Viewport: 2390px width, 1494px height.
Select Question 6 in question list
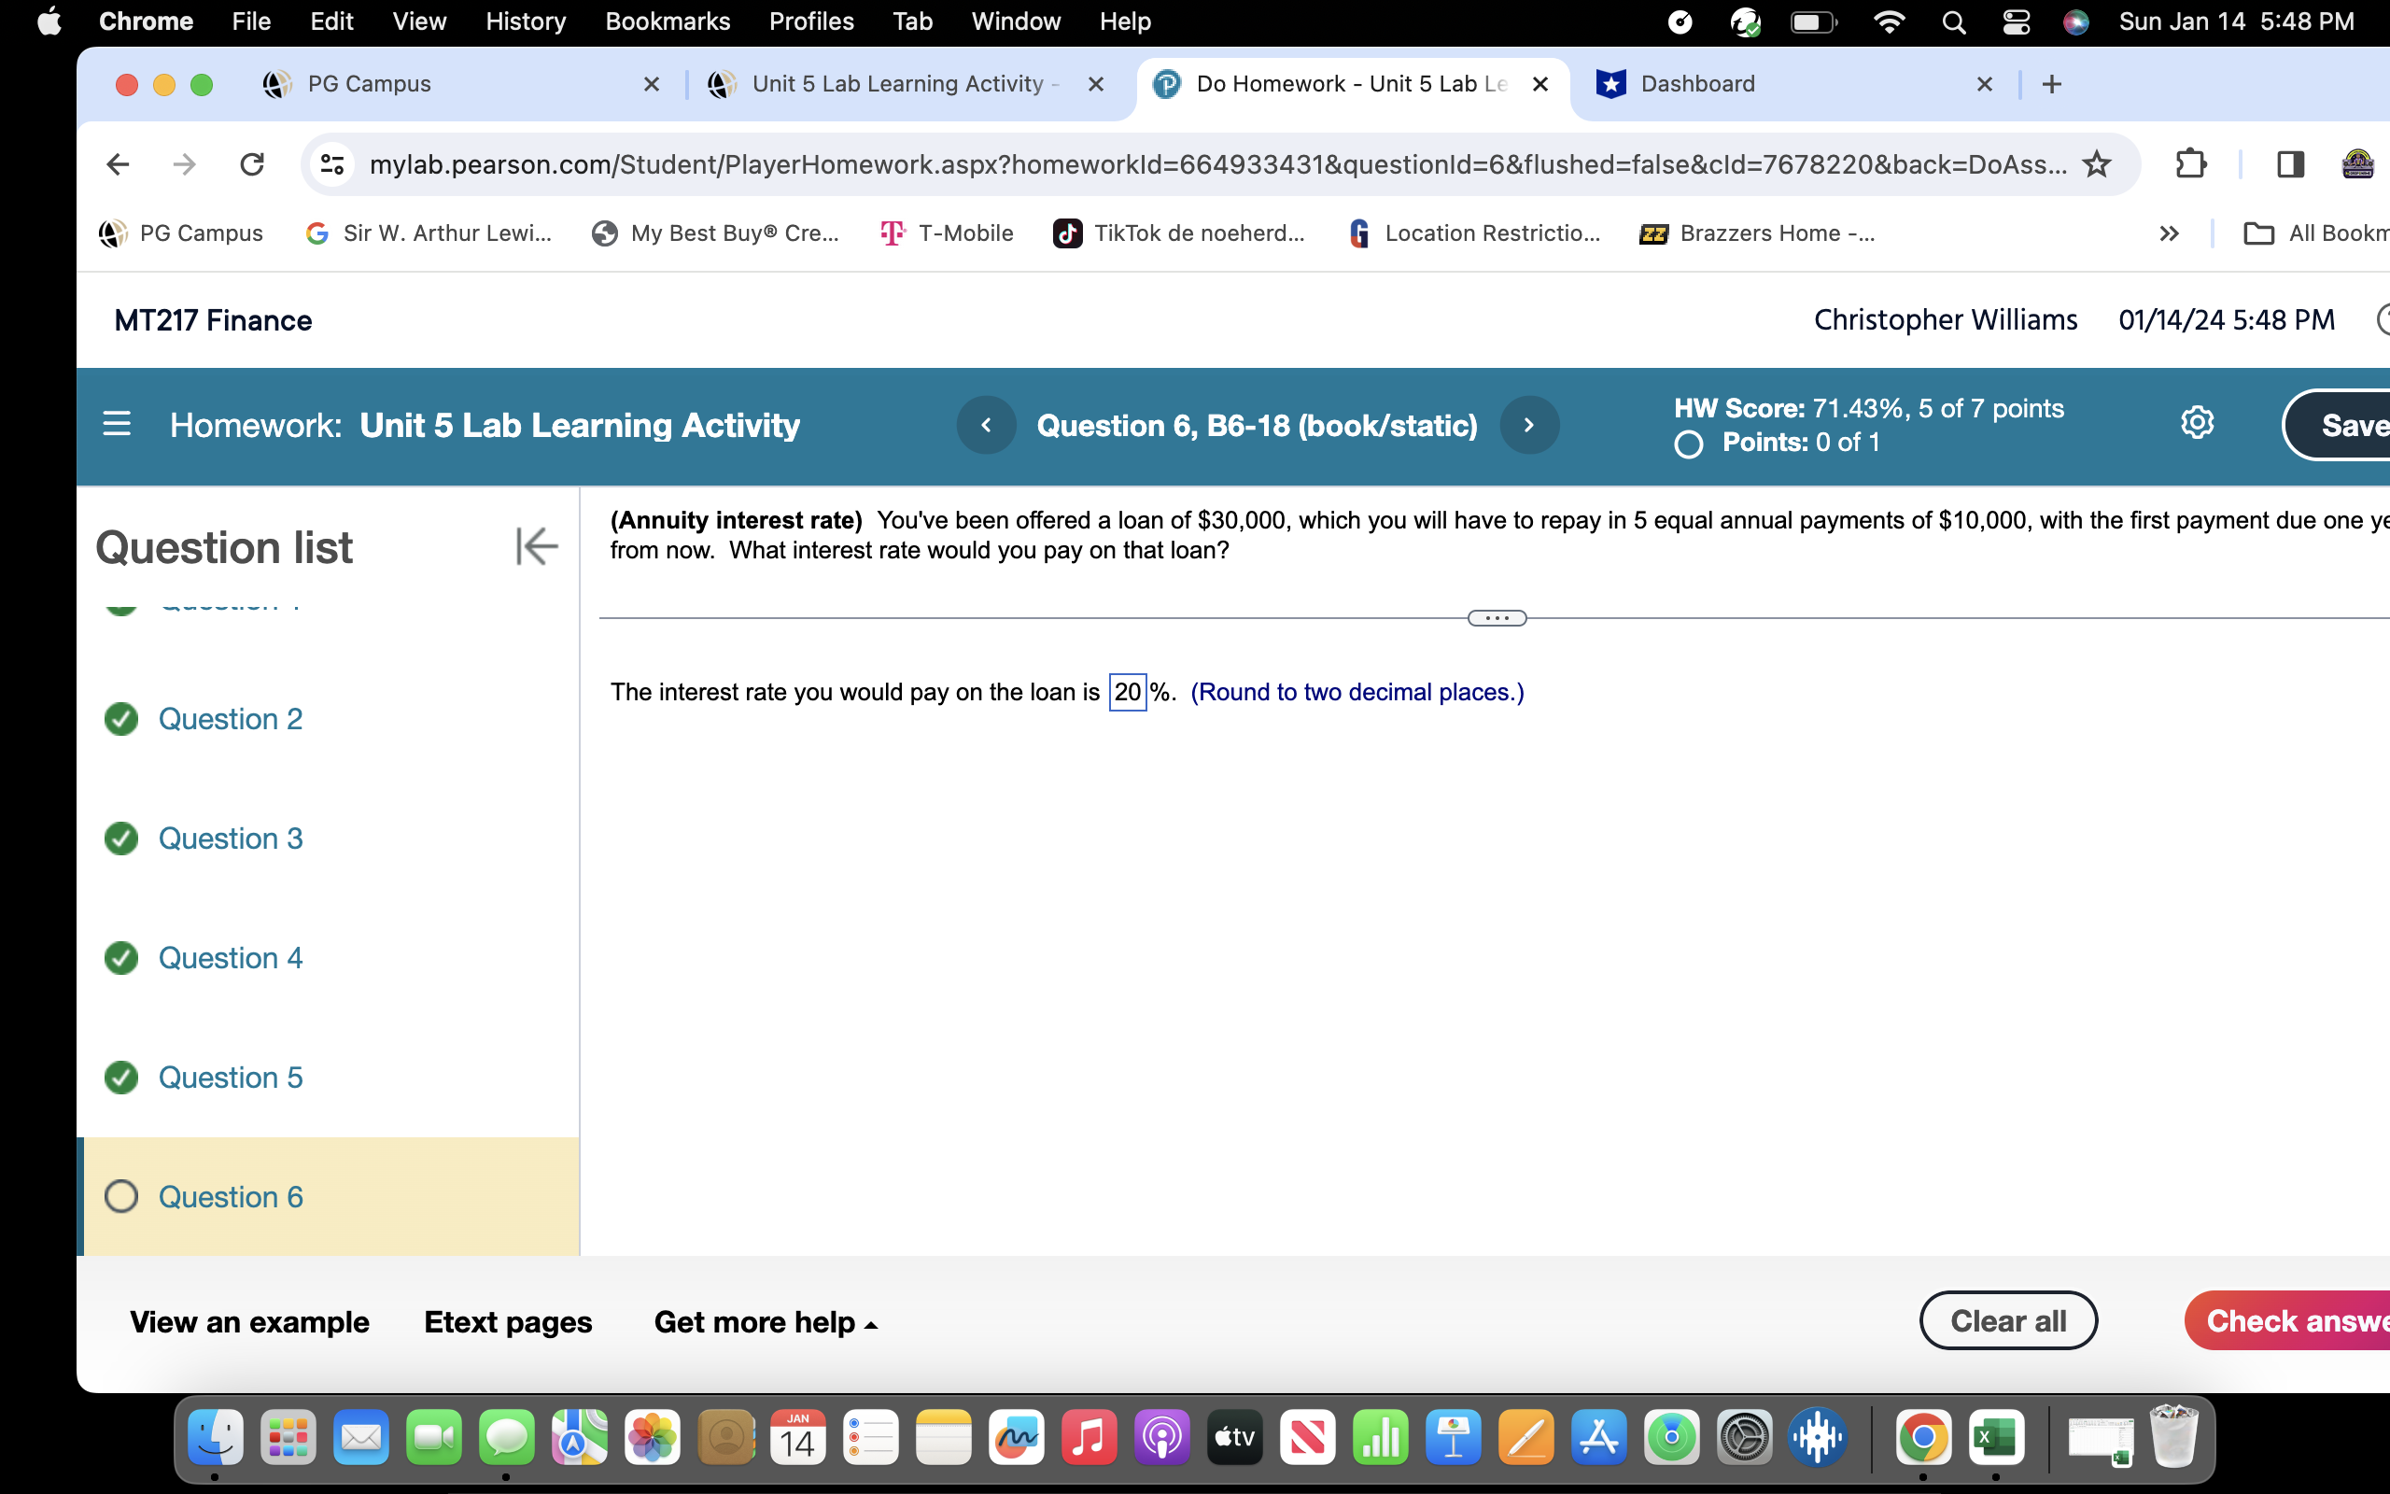pyautogui.click(x=230, y=1196)
